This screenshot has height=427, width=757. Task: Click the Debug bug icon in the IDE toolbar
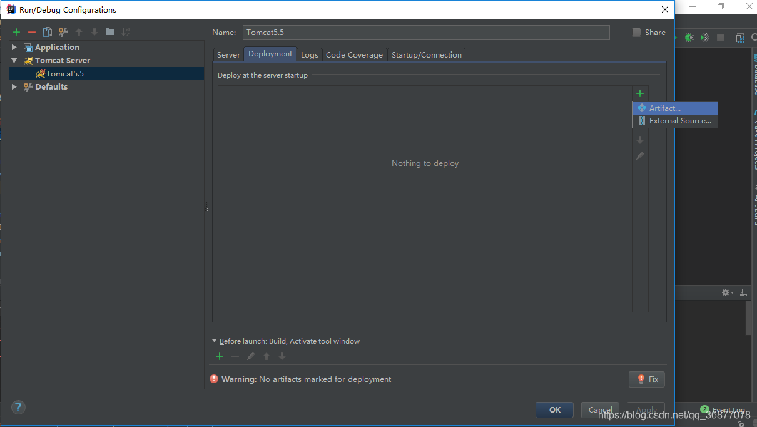tap(689, 38)
